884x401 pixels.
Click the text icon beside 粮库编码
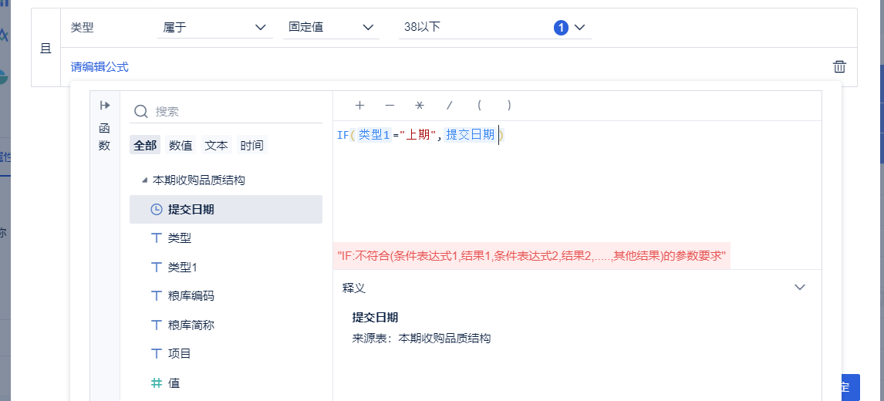pos(157,296)
